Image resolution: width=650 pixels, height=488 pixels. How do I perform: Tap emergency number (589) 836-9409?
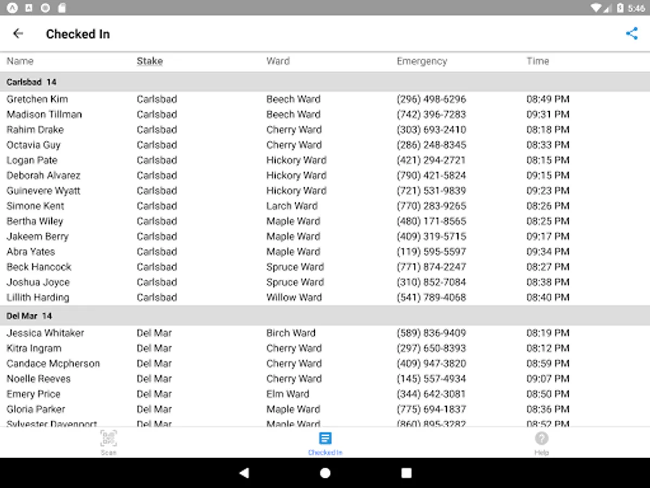click(x=431, y=332)
